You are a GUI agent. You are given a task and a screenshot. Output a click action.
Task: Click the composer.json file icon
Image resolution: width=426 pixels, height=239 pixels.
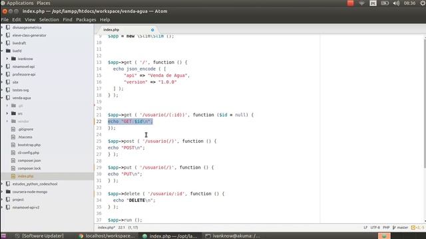click(13, 161)
